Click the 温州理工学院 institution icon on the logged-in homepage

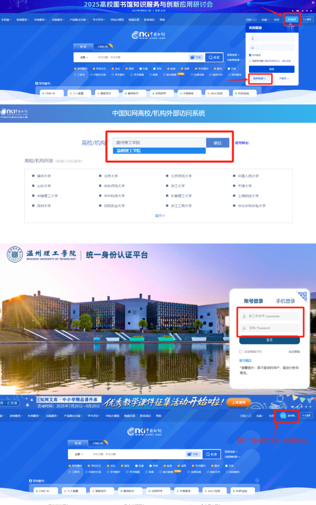283,416
